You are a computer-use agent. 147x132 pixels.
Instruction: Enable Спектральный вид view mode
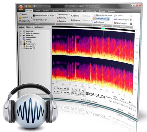(x=101, y=19)
